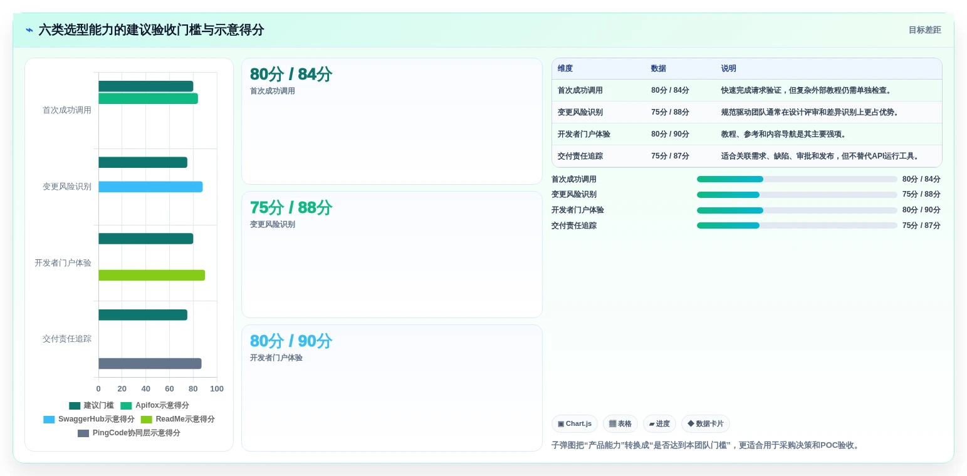This screenshot has height=476, width=967.
Task: Click the 变更风险识别 chart axis label
Action: point(67,187)
